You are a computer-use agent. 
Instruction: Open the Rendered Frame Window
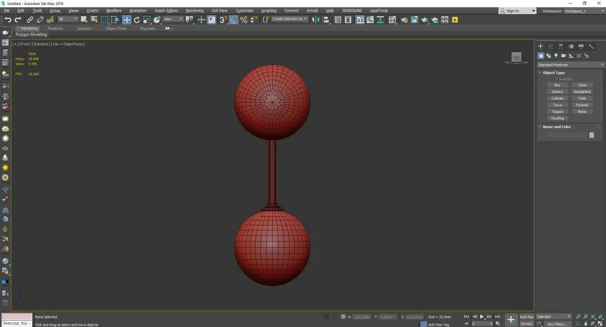coord(414,20)
